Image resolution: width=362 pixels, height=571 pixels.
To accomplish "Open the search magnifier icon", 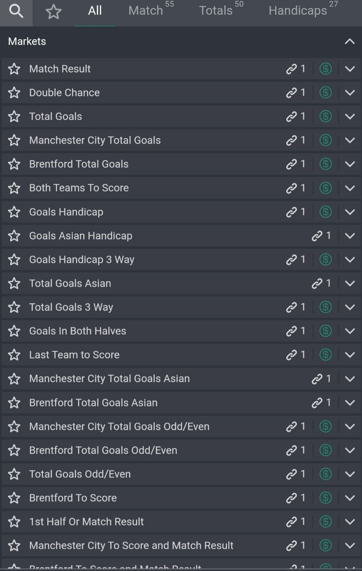I will [16, 12].
